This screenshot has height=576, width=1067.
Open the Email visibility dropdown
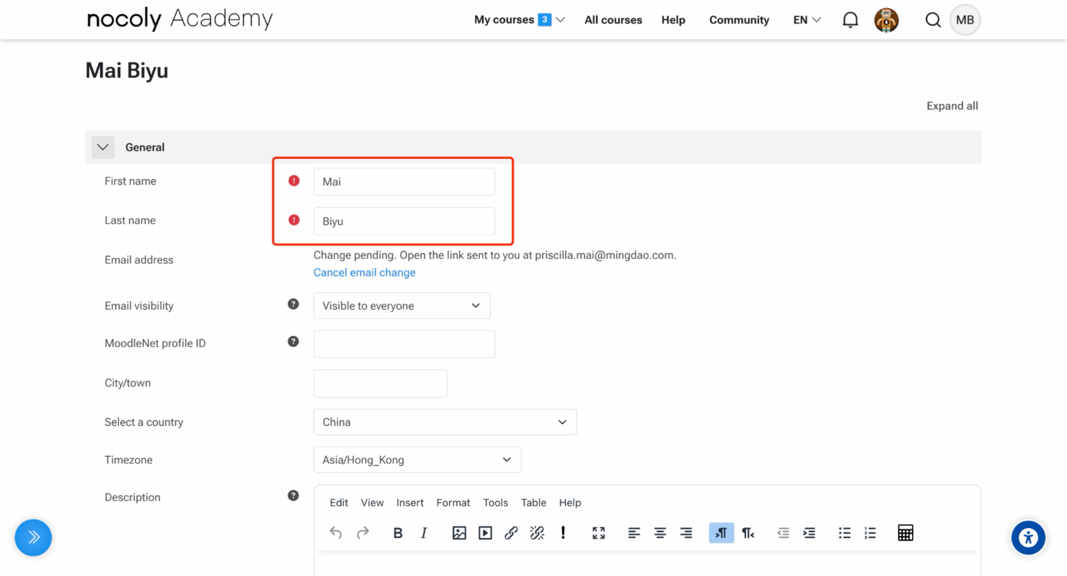click(x=402, y=306)
